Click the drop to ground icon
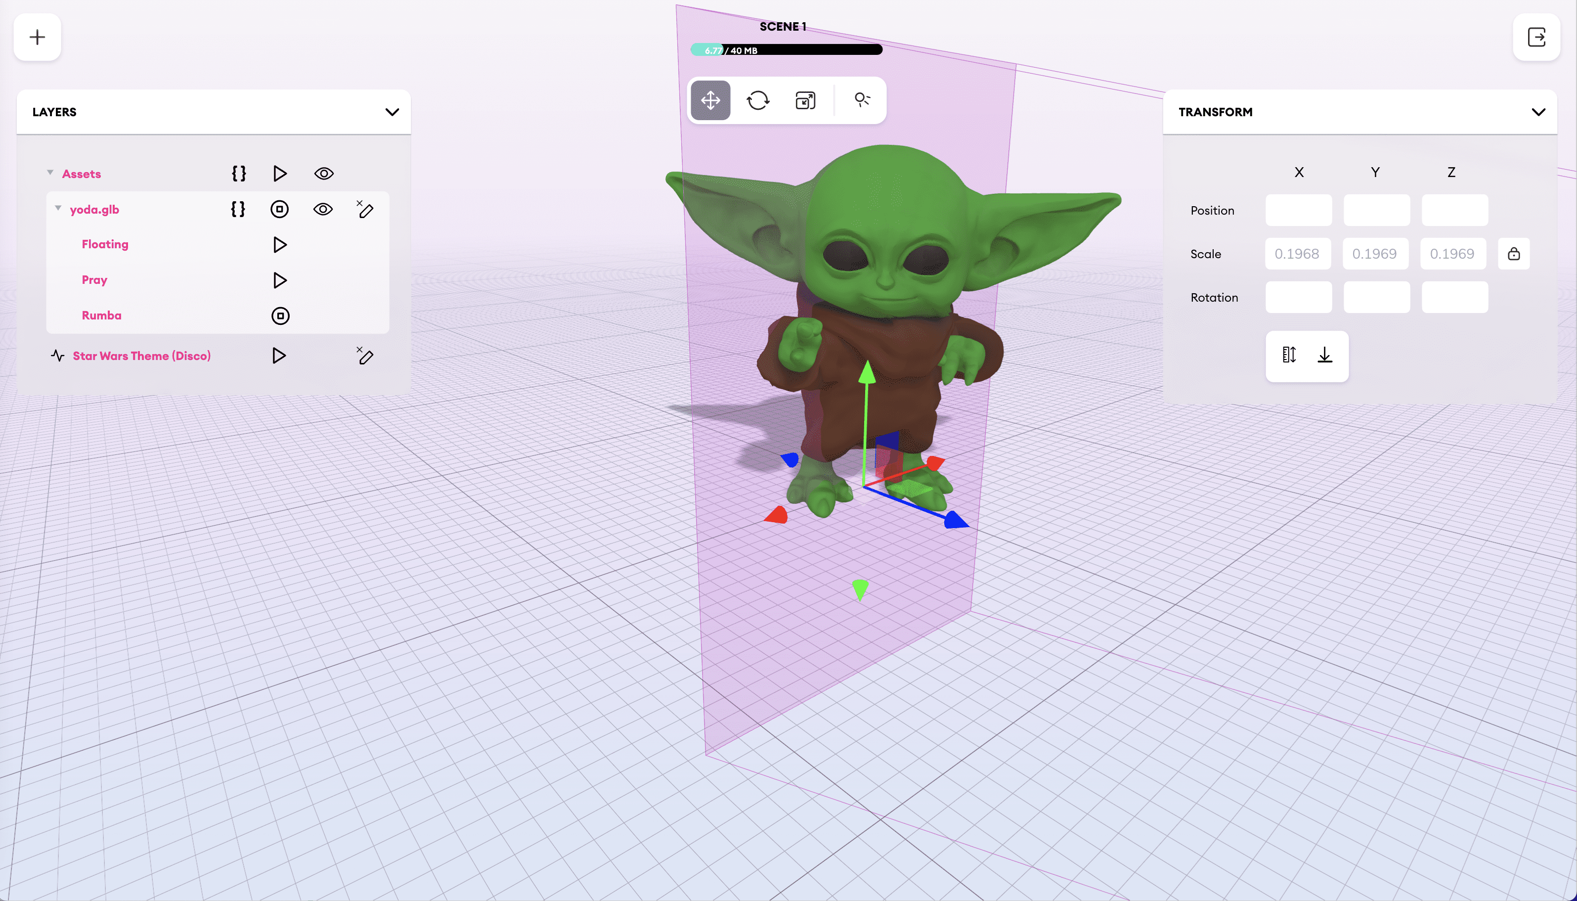 click(x=1324, y=355)
